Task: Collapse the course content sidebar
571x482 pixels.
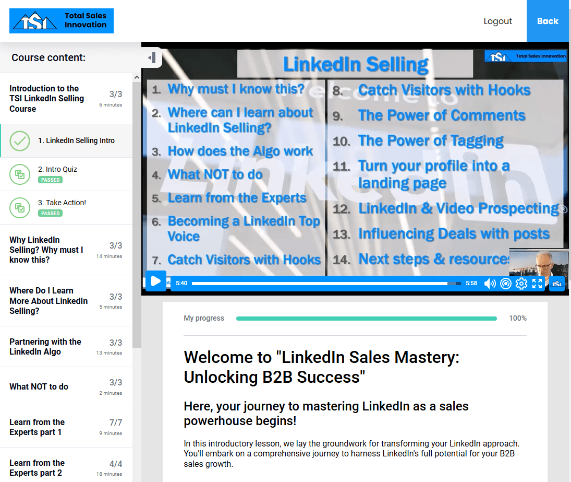Action: [x=152, y=57]
